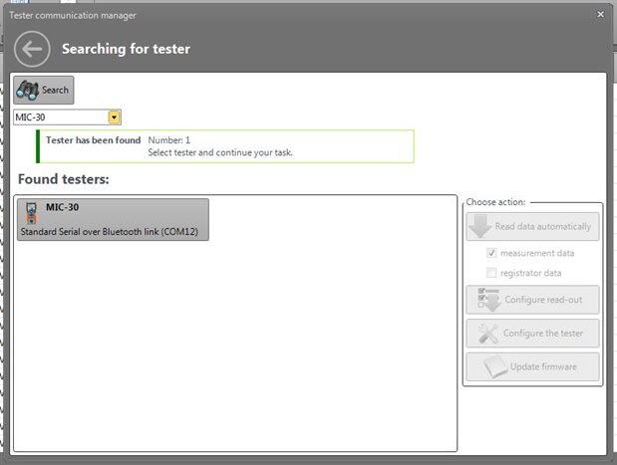Go back with the circular arrow button

32,49
